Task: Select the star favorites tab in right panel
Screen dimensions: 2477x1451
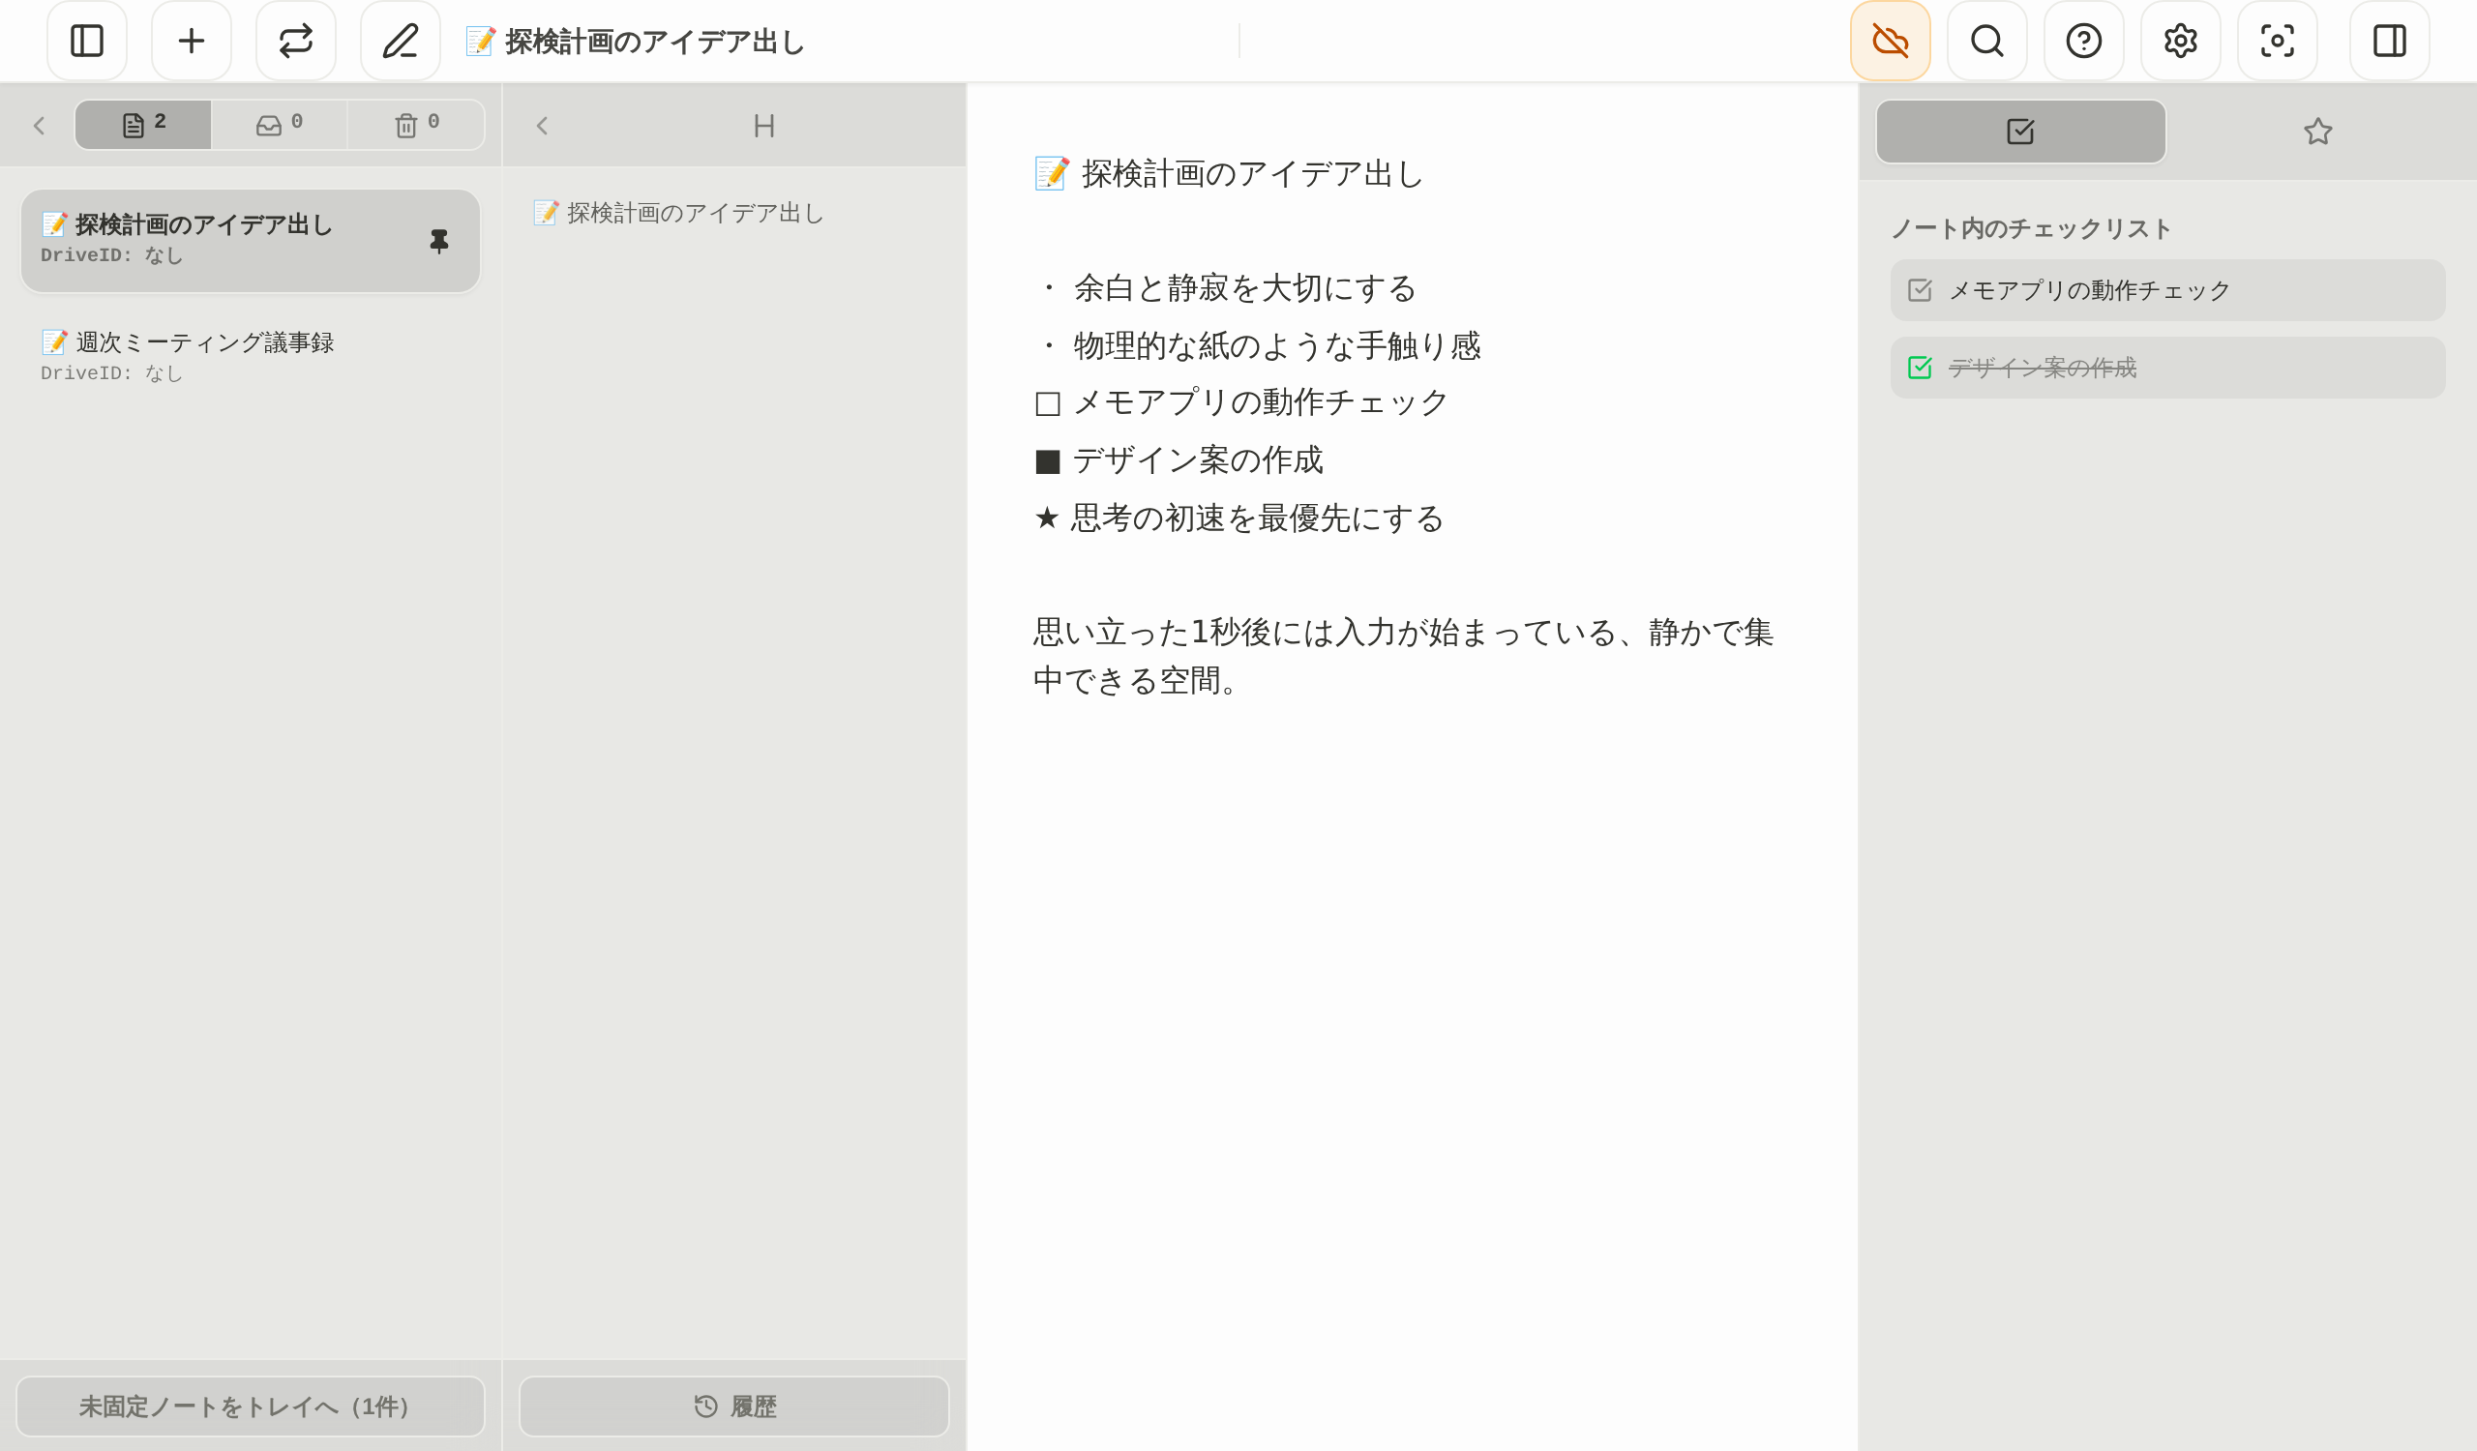Action: click(x=2316, y=131)
